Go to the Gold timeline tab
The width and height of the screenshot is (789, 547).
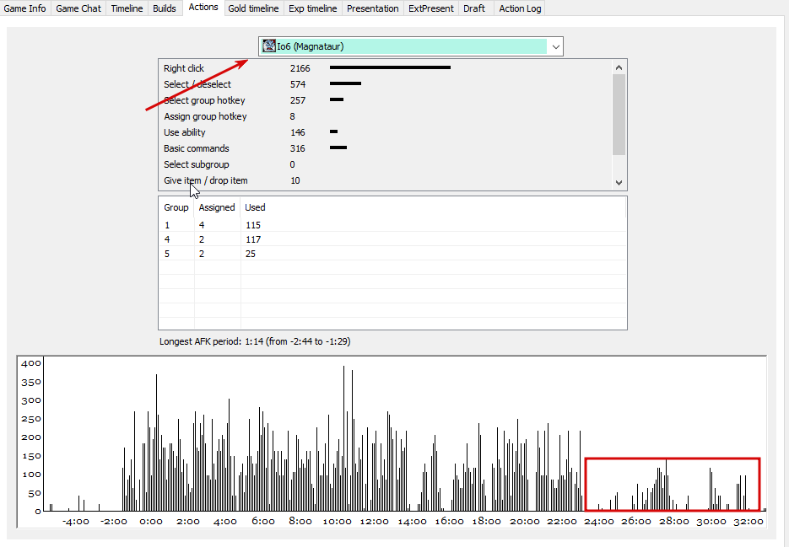[x=253, y=8]
